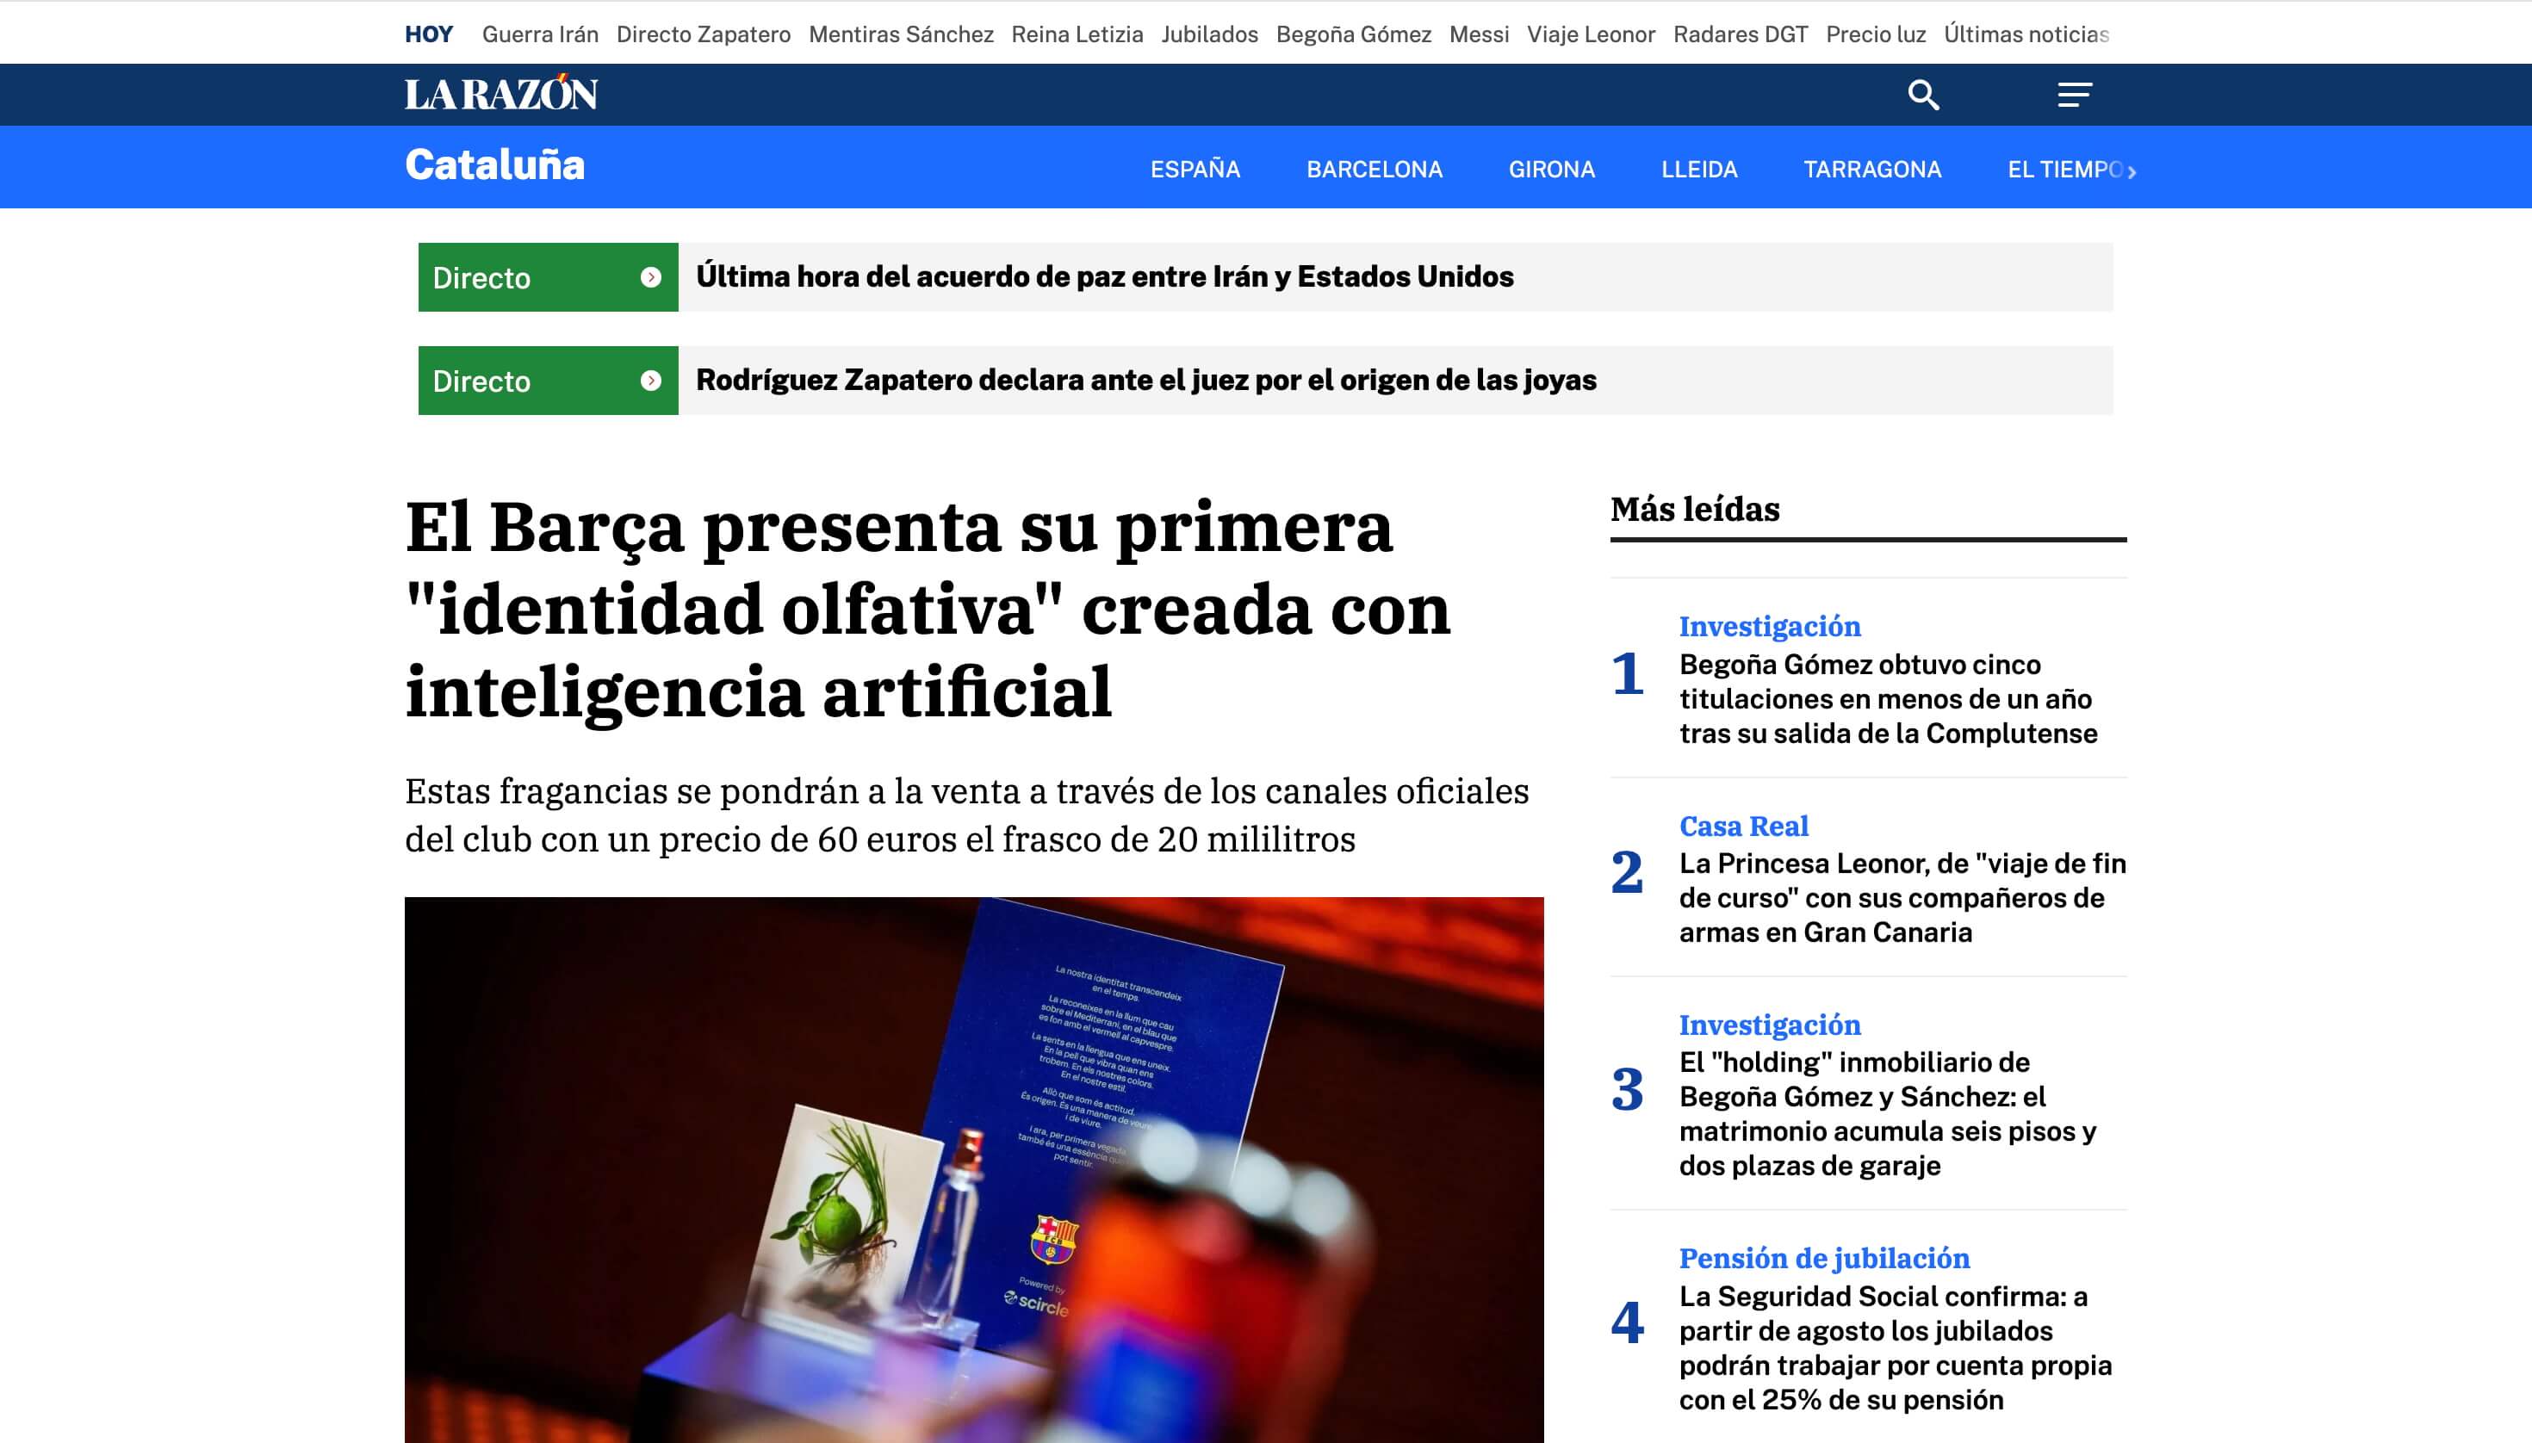Click ranking number 2 in Más leídas
2532x1443 pixels.
tap(1627, 873)
